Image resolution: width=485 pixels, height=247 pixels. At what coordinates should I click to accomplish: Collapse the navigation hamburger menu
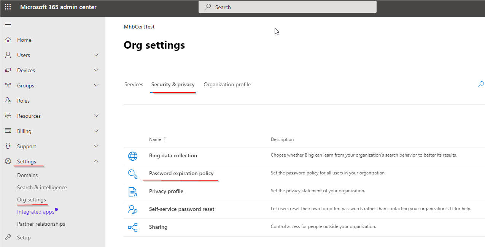tap(8, 25)
